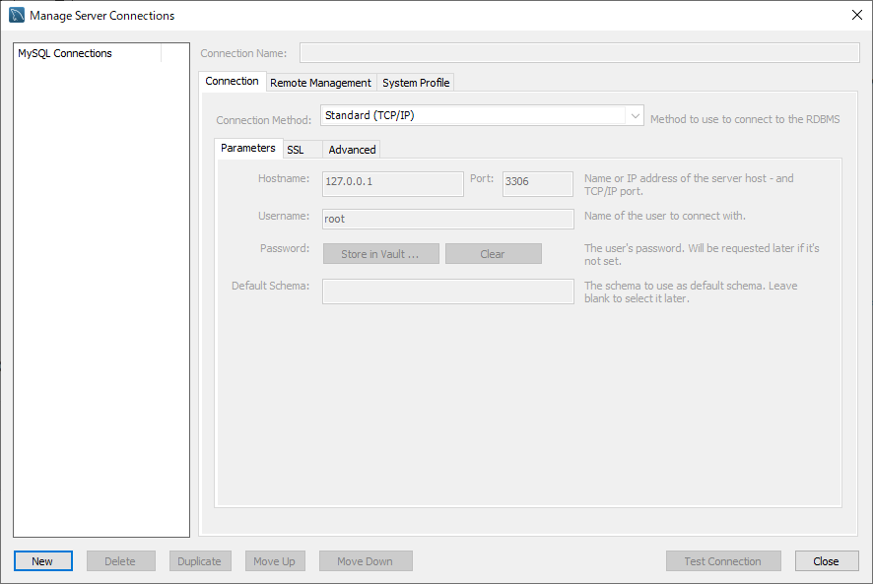Close the Manage Server Connections dialog with X

(x=857, y=15)
